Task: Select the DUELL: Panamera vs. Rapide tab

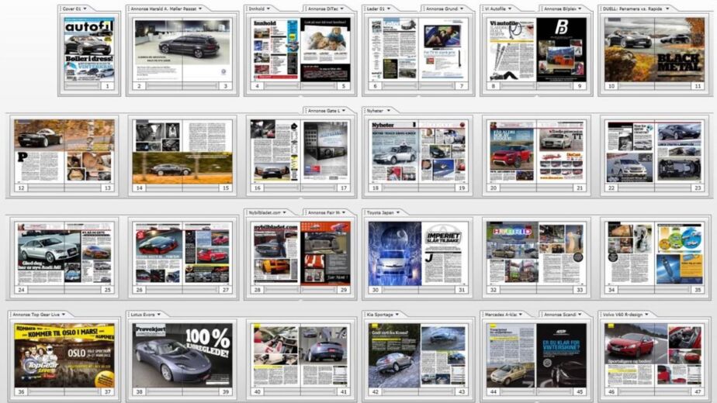Action: [x=636, y=9]
